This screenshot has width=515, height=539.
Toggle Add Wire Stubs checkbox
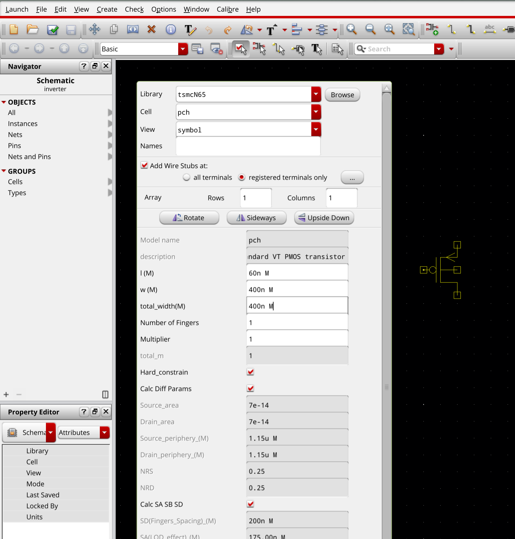144,165
